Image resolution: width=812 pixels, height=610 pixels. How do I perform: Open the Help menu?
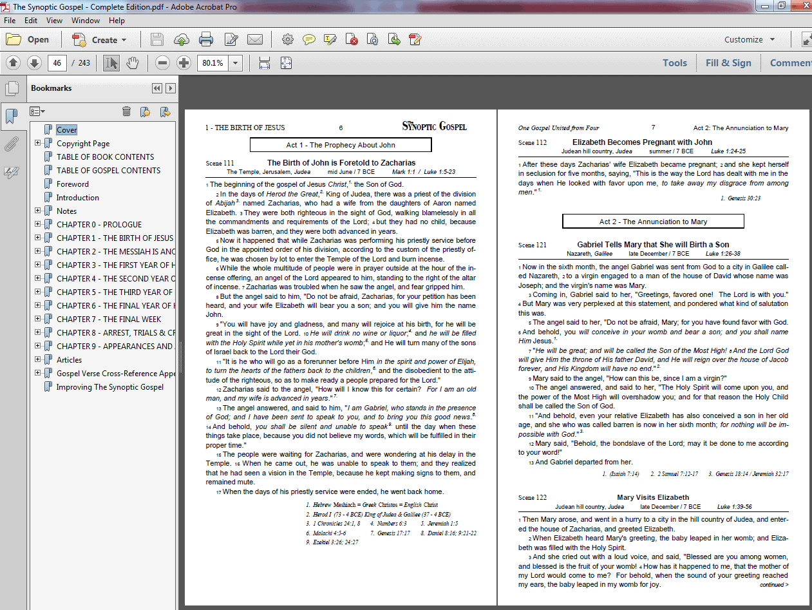(x=117, y=21)
